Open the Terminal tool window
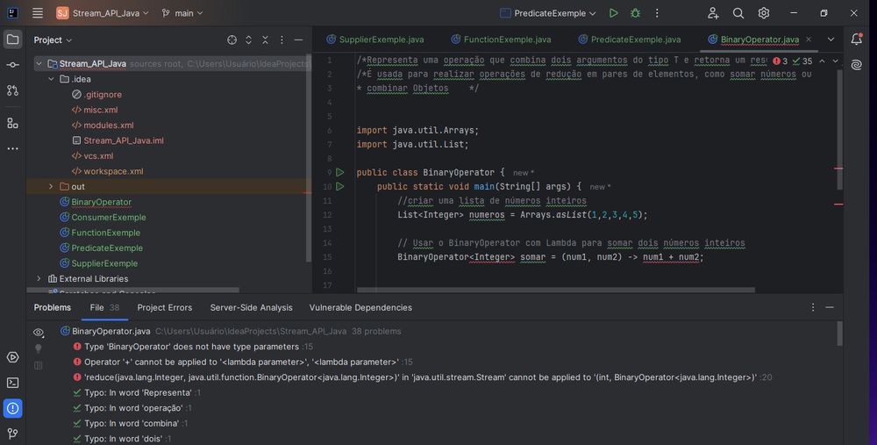 pyautogui.click(x=12, y=383)
